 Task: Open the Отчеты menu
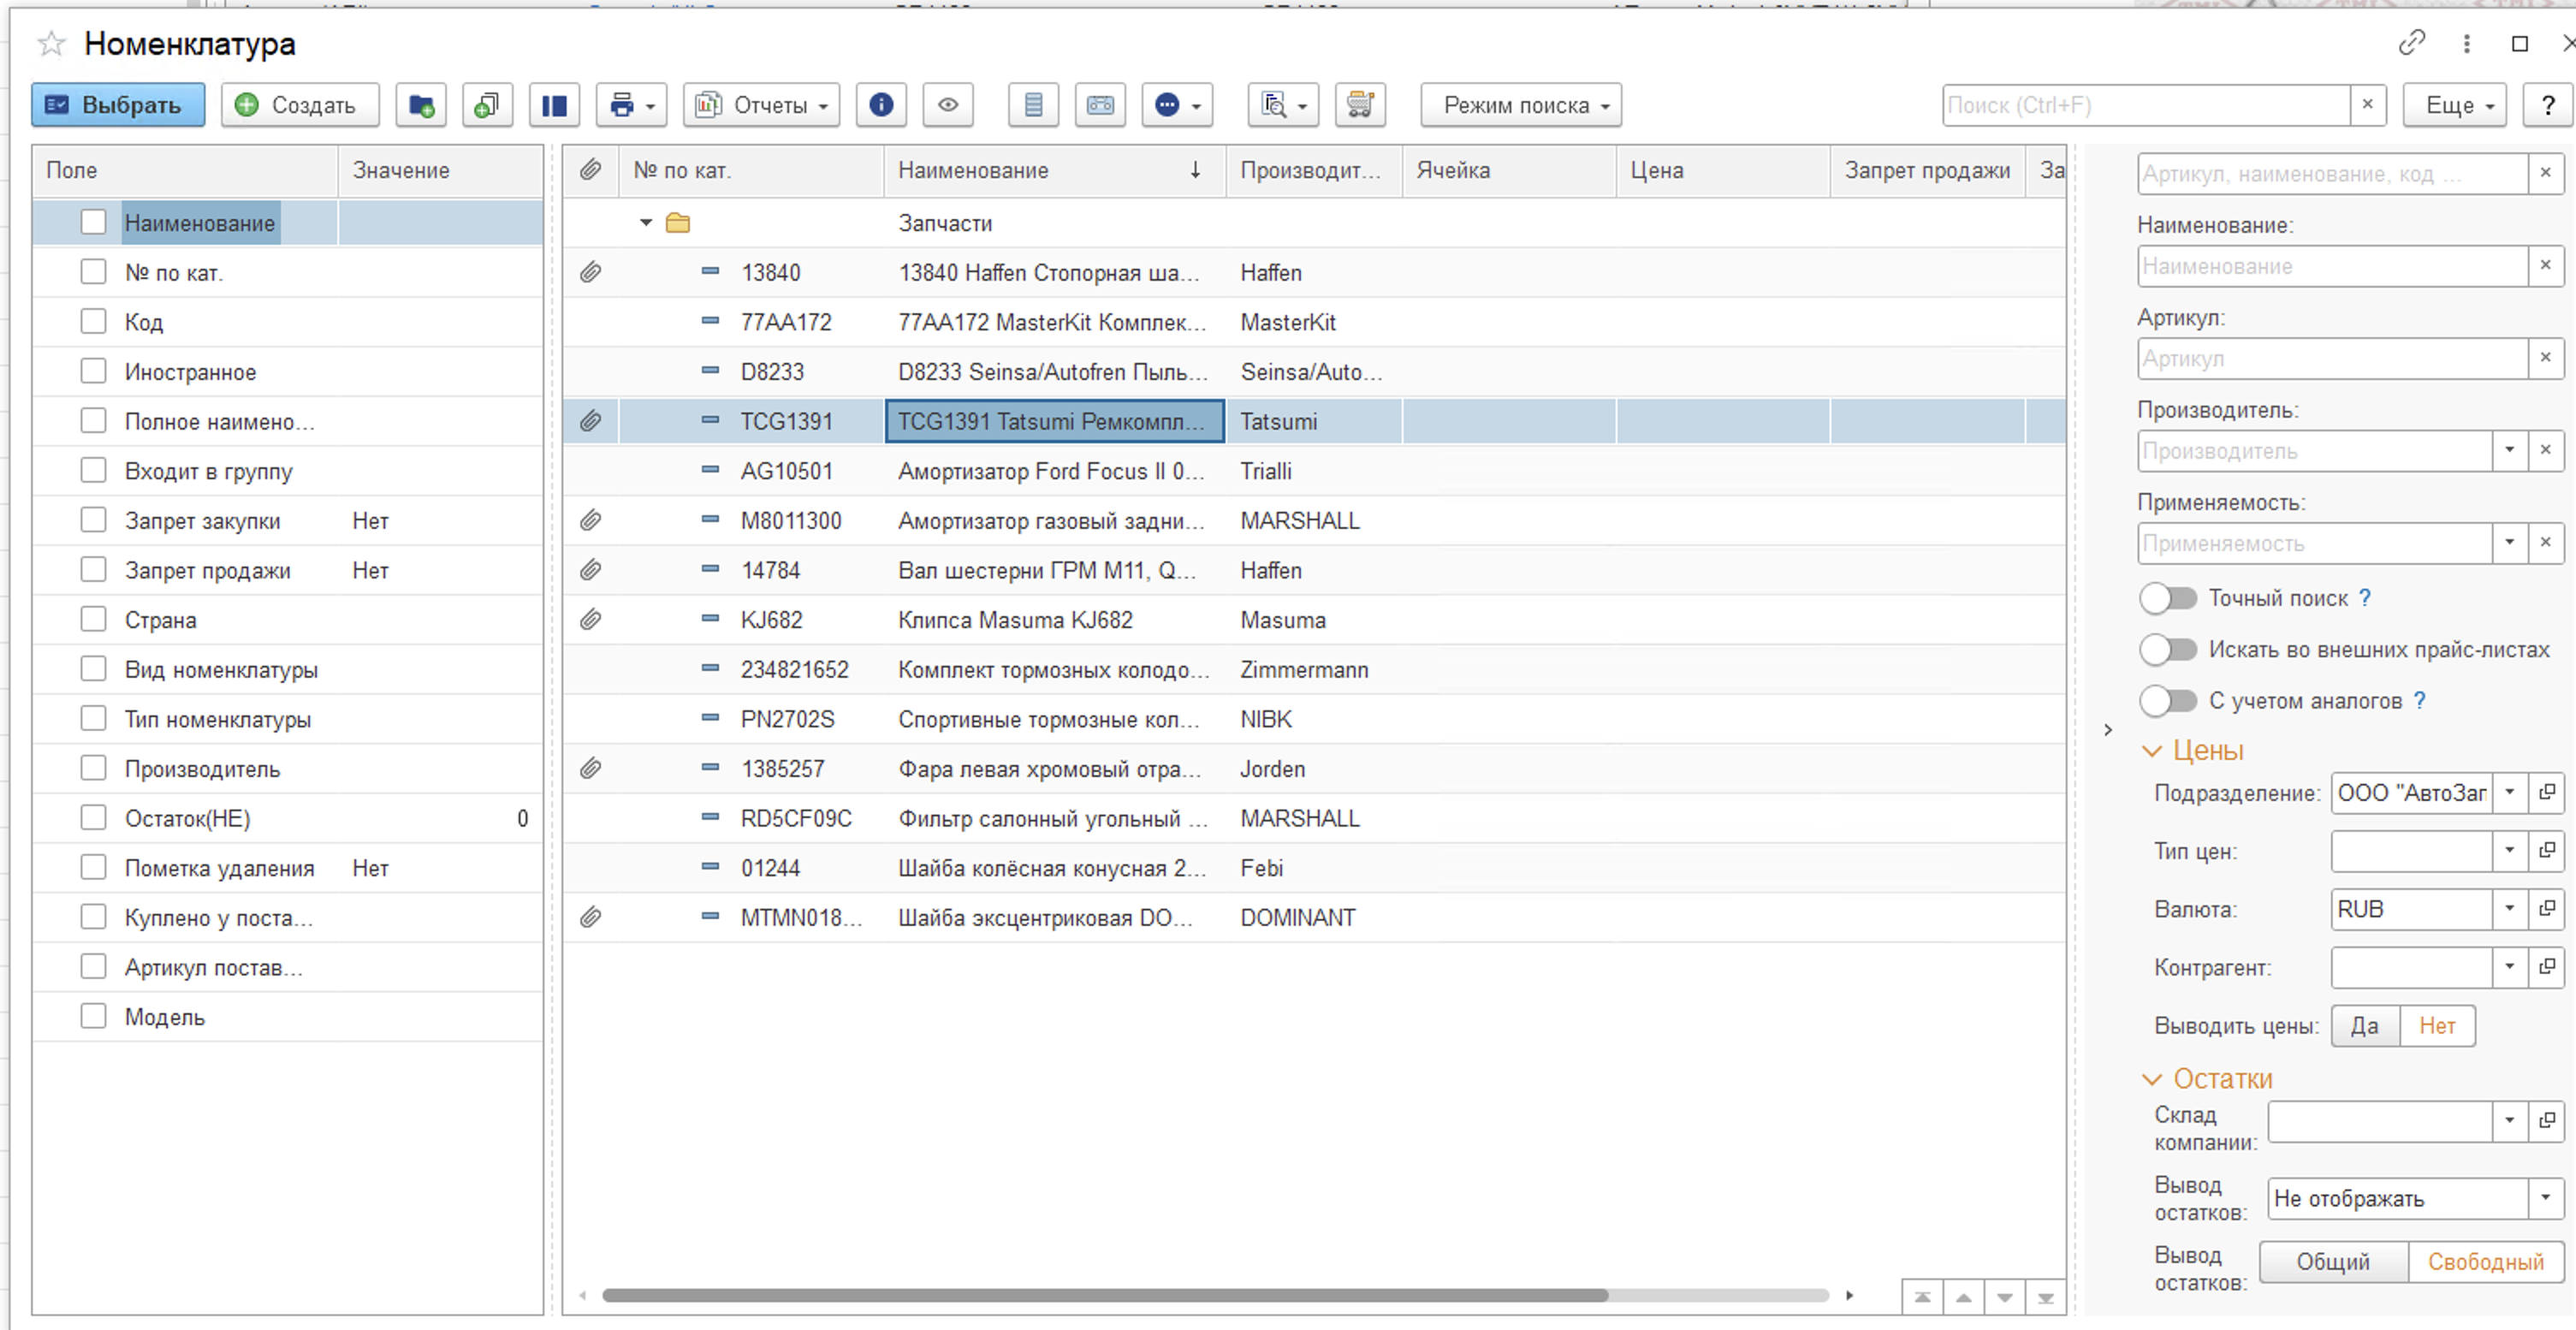click(762, 105)
